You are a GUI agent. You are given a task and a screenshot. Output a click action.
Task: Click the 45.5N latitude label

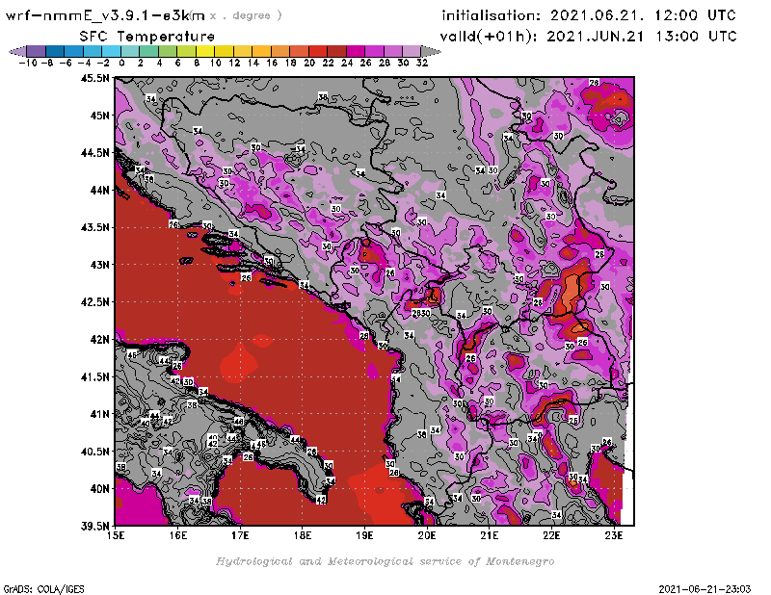[94, 78]
